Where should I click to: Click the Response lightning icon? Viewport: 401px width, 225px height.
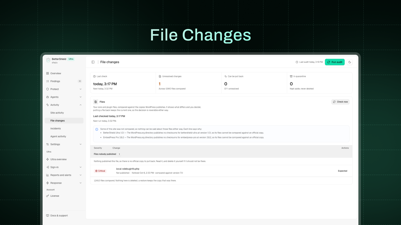coord(48,183)
